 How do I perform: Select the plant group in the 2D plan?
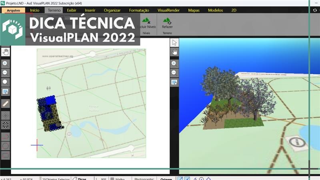pos(50,113)
